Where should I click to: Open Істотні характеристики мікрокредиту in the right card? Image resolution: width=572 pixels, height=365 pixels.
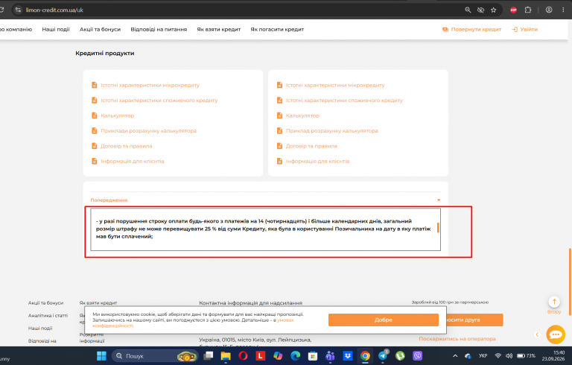[x=335, y=85]
